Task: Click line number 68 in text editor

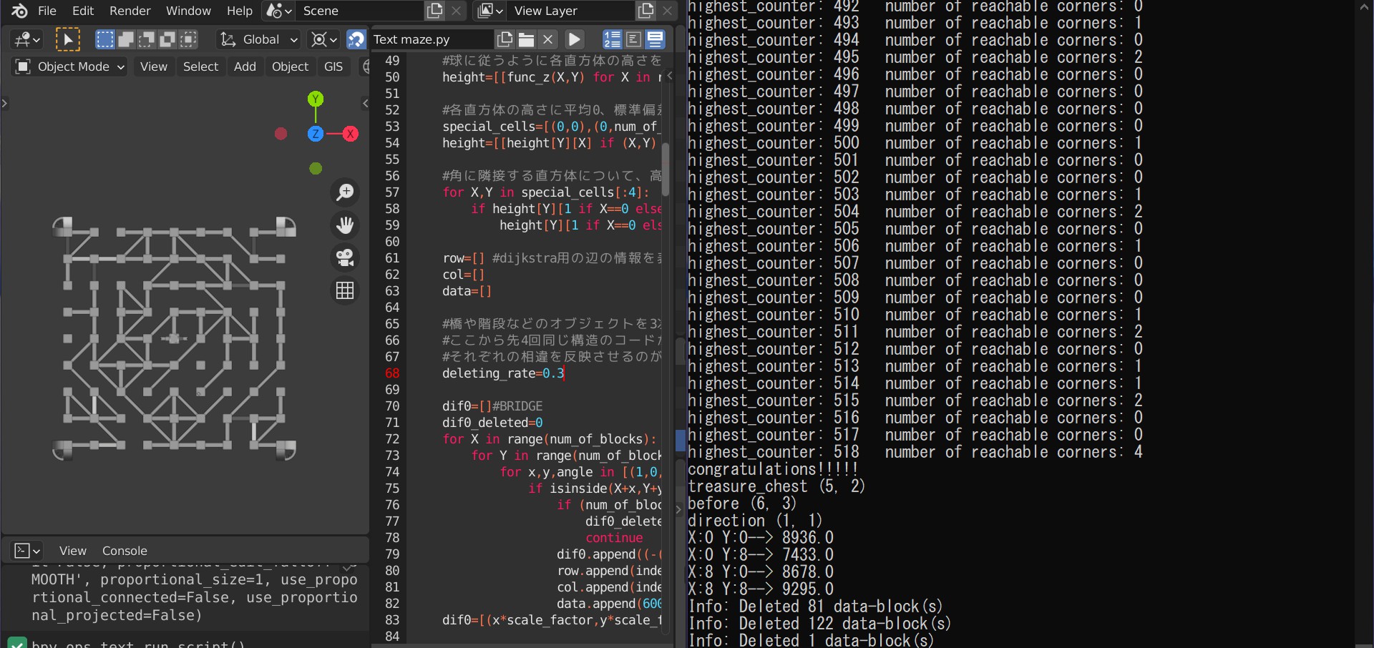Action: tap(392, 373)
